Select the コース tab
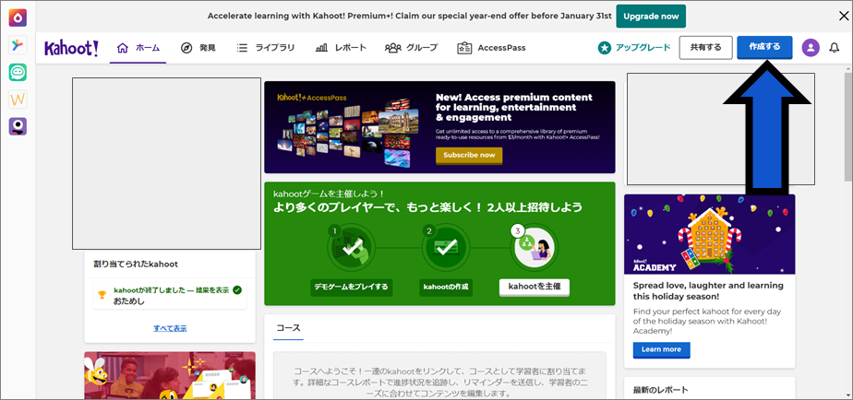 point(288,328)
